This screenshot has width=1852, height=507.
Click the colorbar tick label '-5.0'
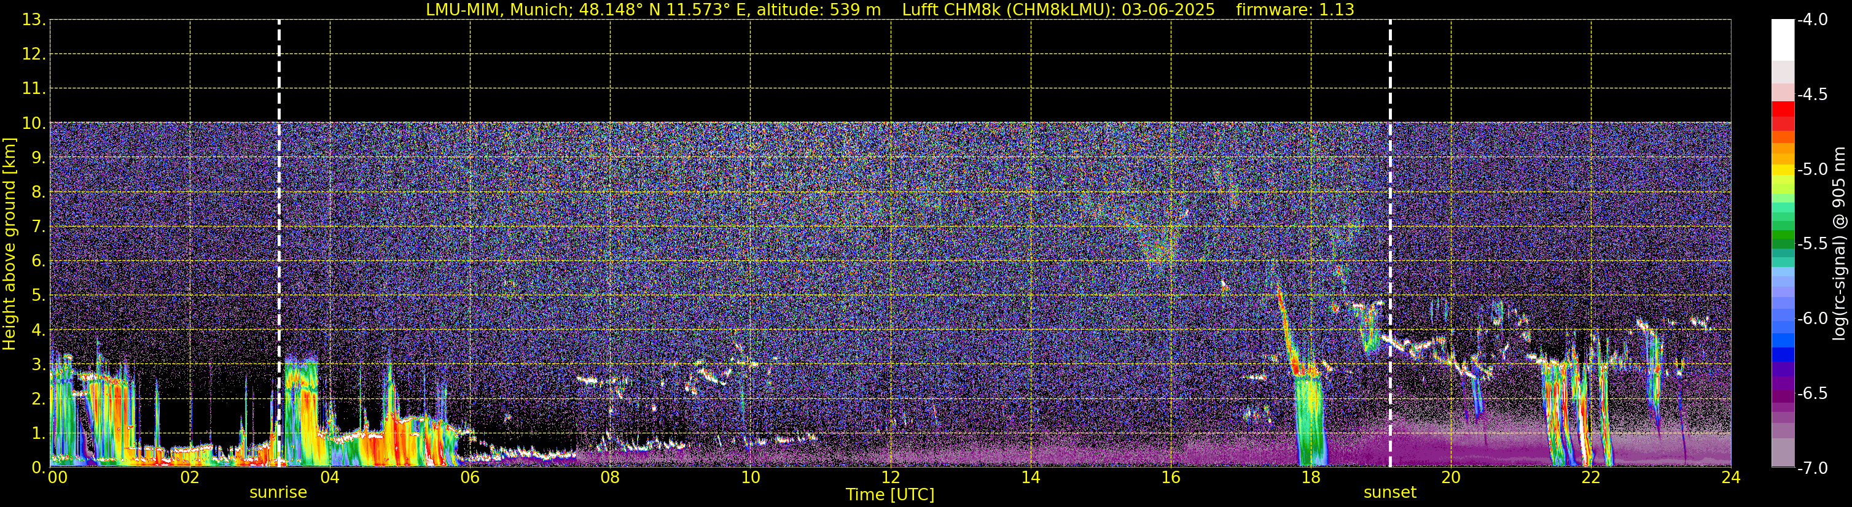click(1813, 169)
